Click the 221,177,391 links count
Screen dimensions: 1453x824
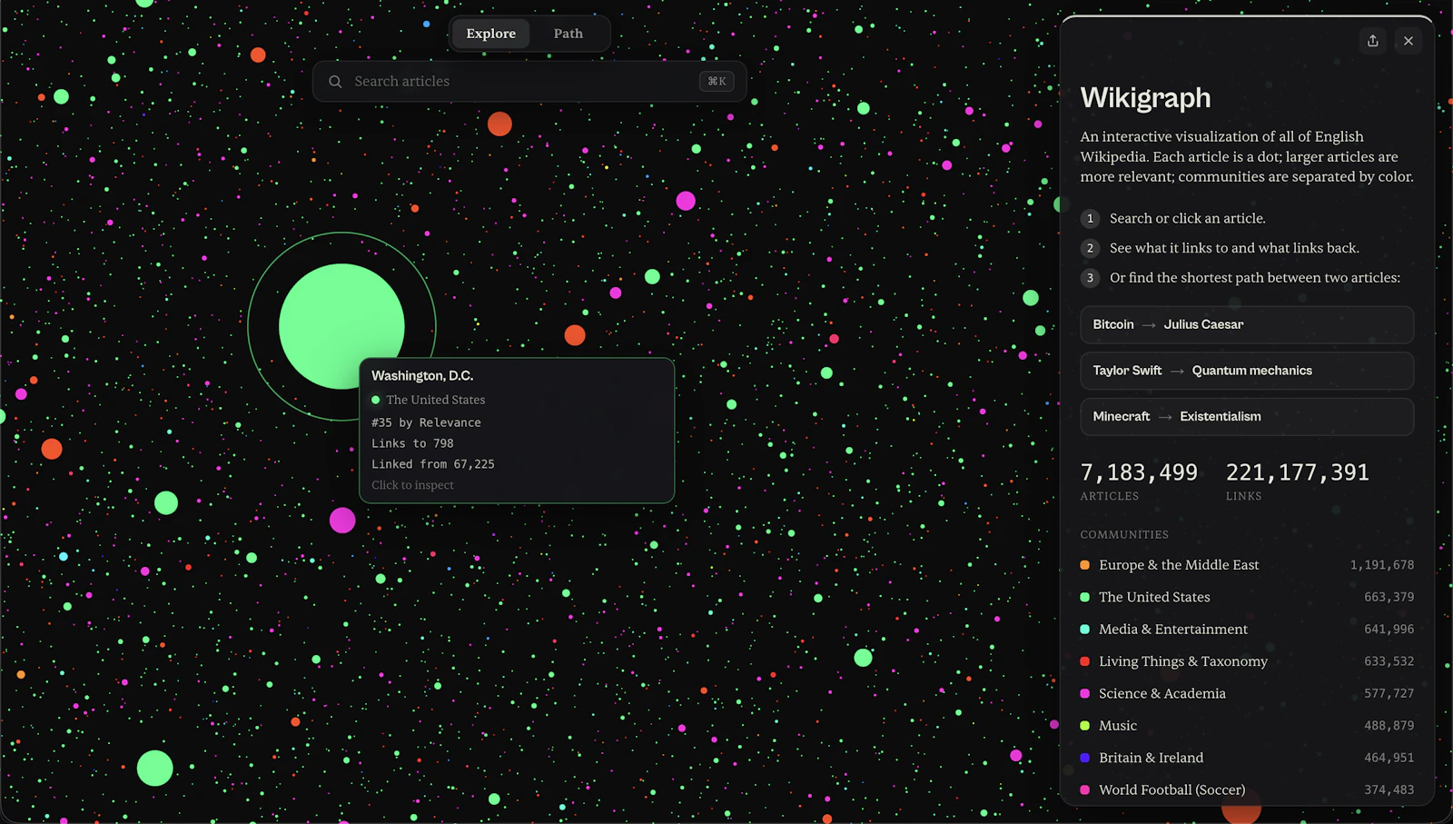1298,472
